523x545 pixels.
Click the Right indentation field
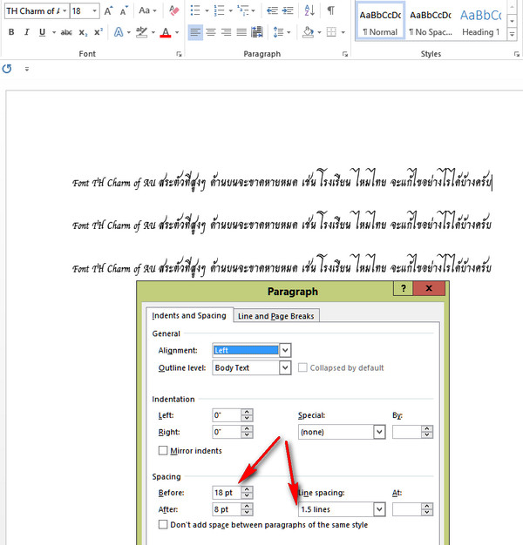point(227,432)
